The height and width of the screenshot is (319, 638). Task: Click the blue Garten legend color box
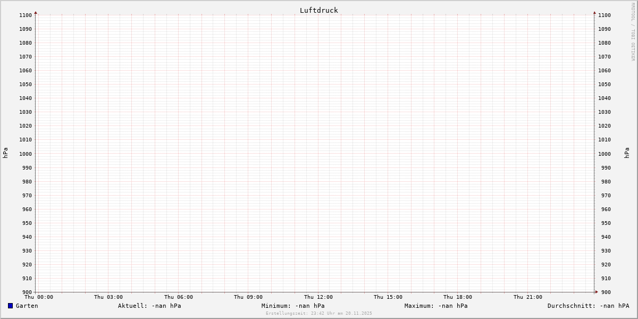point(10,306)
